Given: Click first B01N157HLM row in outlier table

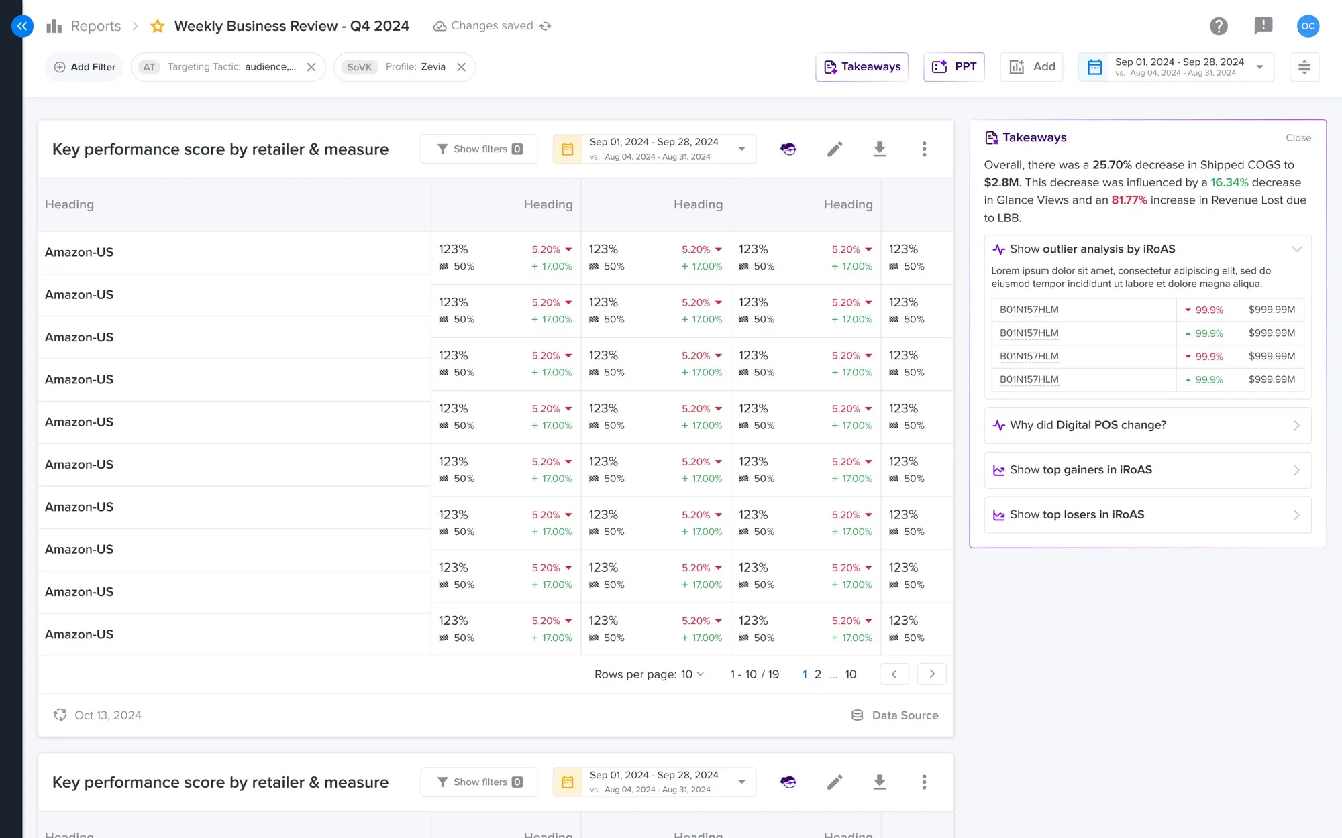Looking at the screenshot, I should 1147,310.
